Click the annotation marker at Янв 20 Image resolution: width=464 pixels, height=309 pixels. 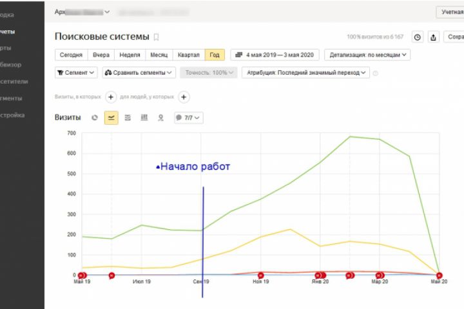tap(320, 276)
